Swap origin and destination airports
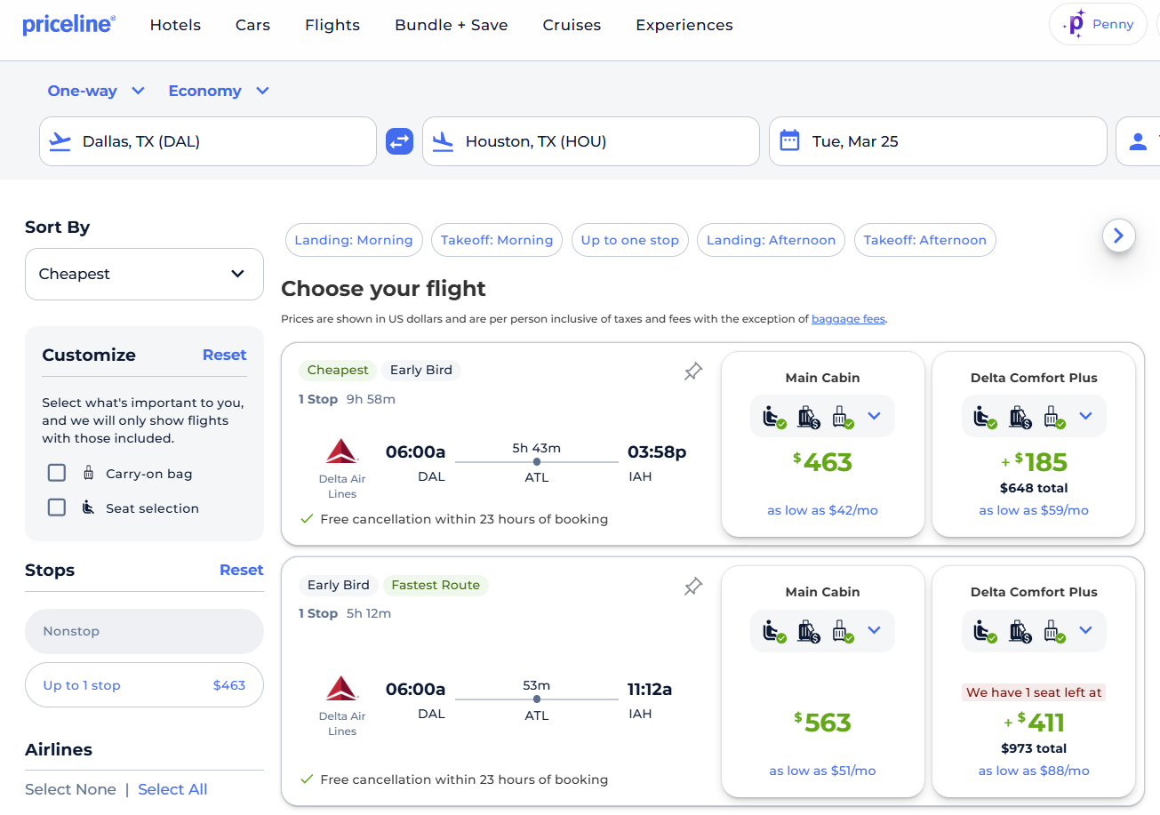Screen dimensions: 1160x815 [399, 141]
